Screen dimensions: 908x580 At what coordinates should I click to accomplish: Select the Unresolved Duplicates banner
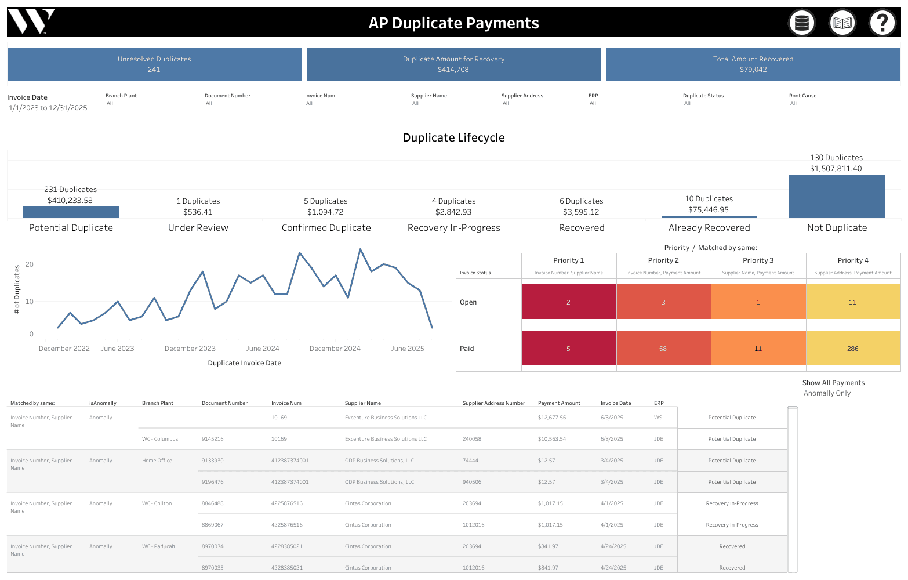[x=154, y=64]
